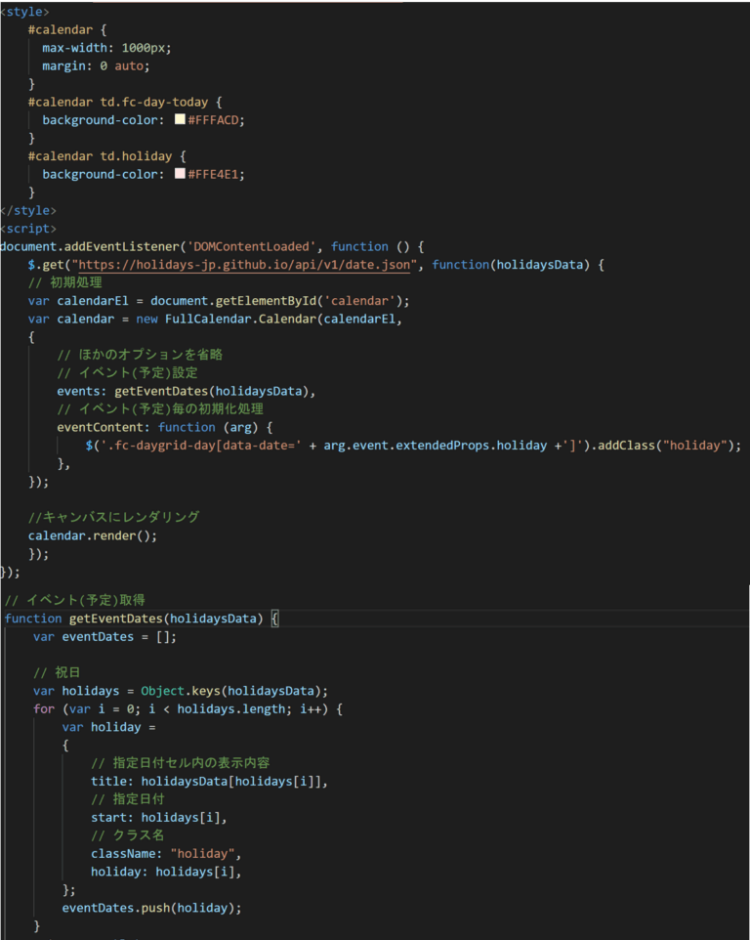Click the '// 初期処理' comment
750x940 pixels.
point(64,282)
